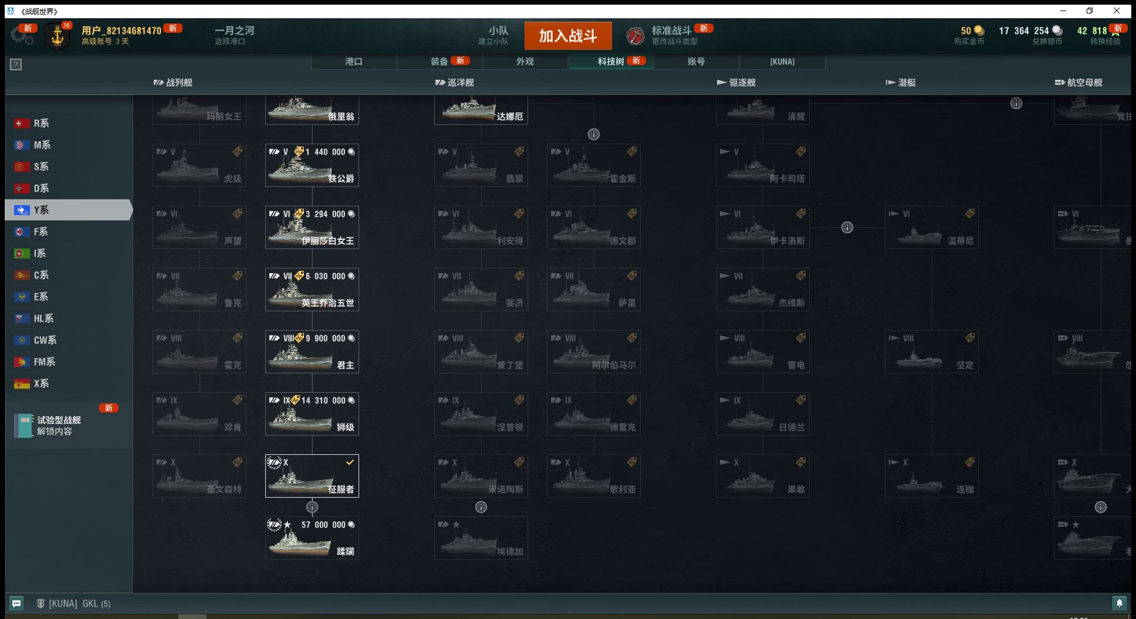Click info icon near aircraft carrier branch top
The image size is (1136, 619).
pos(1016,103)
